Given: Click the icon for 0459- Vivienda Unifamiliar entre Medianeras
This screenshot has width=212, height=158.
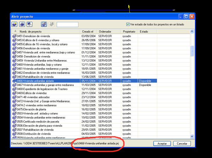Looking at the screenshot, I should pos(14,61).
